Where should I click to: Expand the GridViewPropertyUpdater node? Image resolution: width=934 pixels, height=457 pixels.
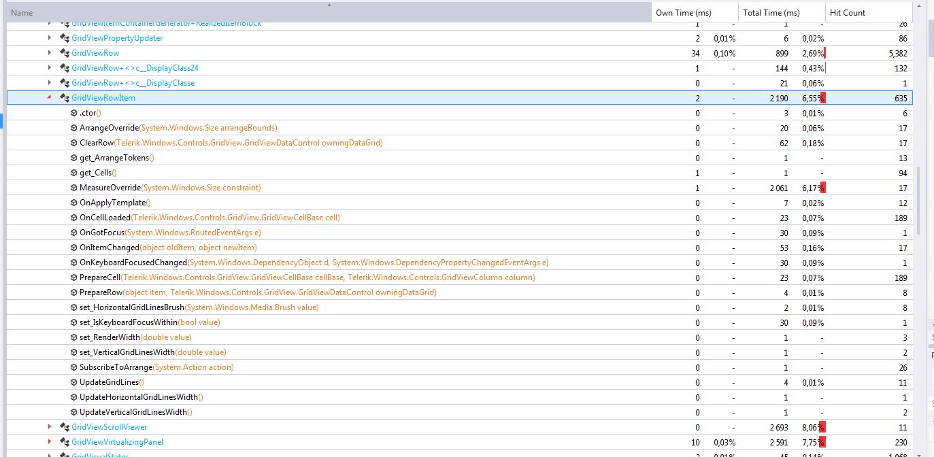(x=50, y=38)
